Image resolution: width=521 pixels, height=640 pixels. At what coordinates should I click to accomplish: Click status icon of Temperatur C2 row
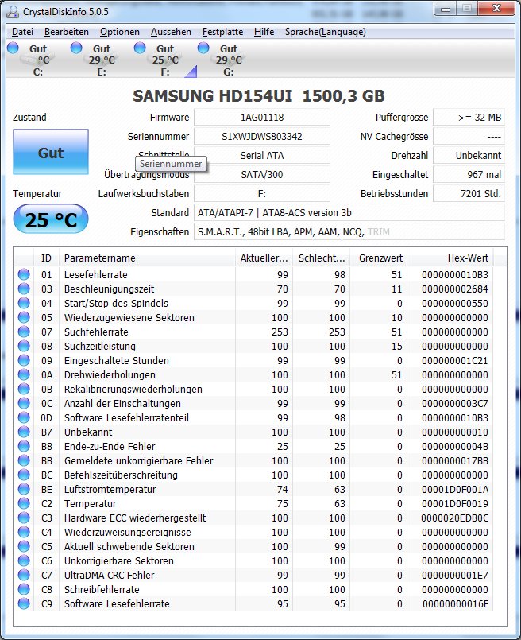tap(24, 502)
